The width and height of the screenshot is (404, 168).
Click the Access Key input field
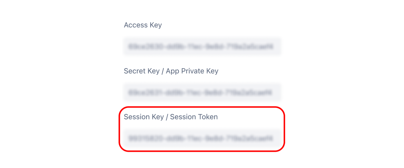202,47
